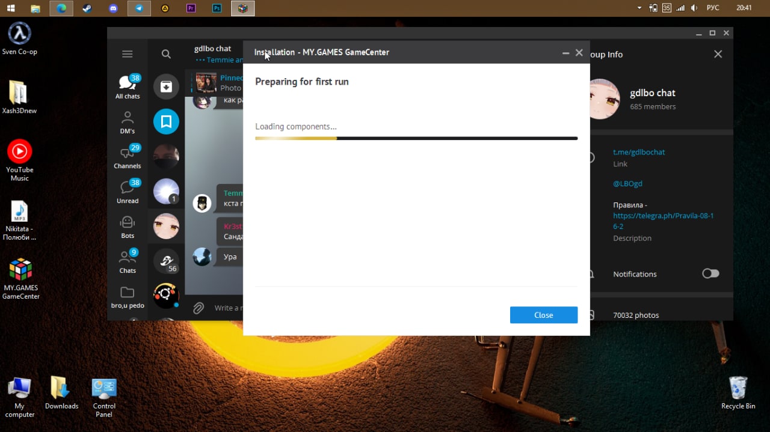
Task: Click the gdlbo chat header title
Action: click(x=213, y=49)
